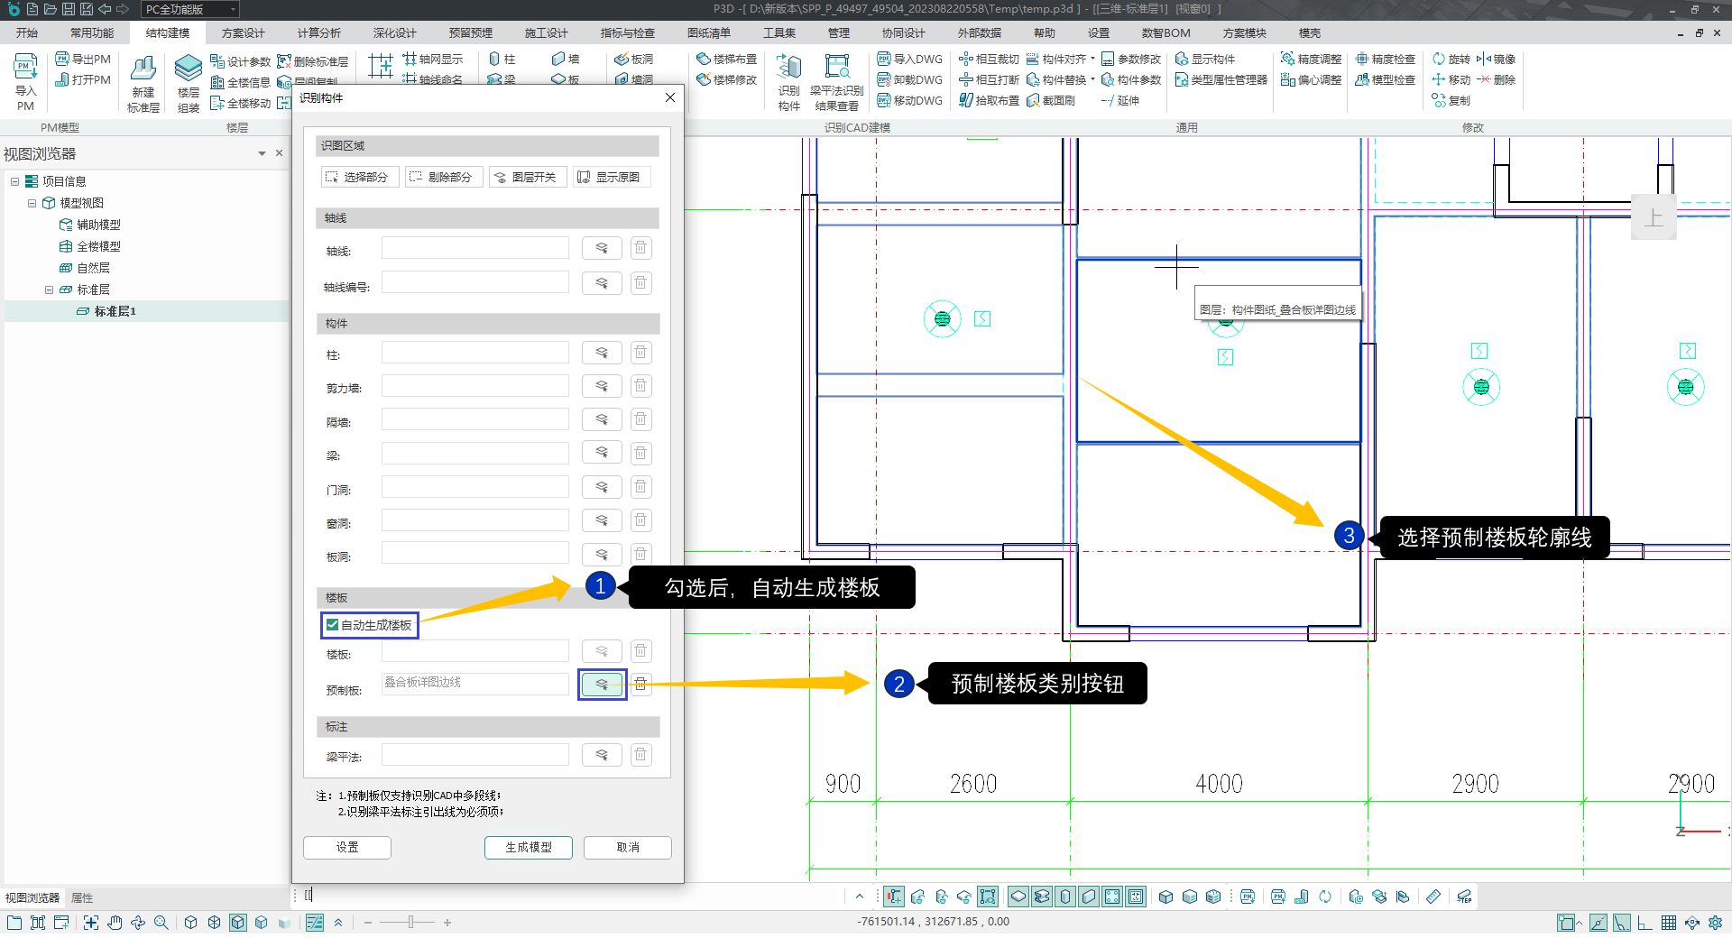Screen dimensions: 1732x938
Task: Click the trash icon beside 轴线 field
Action: 640,248
